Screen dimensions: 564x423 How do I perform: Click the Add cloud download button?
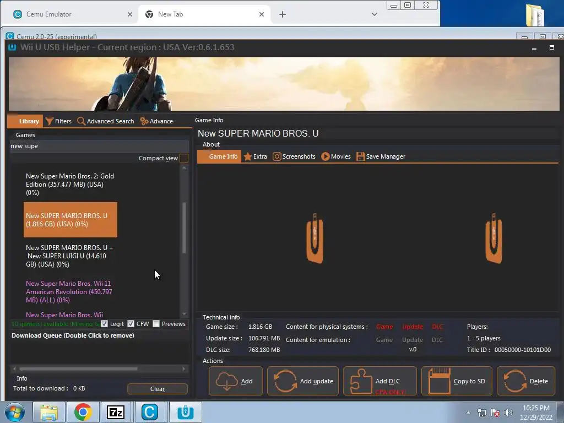point(236,381)
